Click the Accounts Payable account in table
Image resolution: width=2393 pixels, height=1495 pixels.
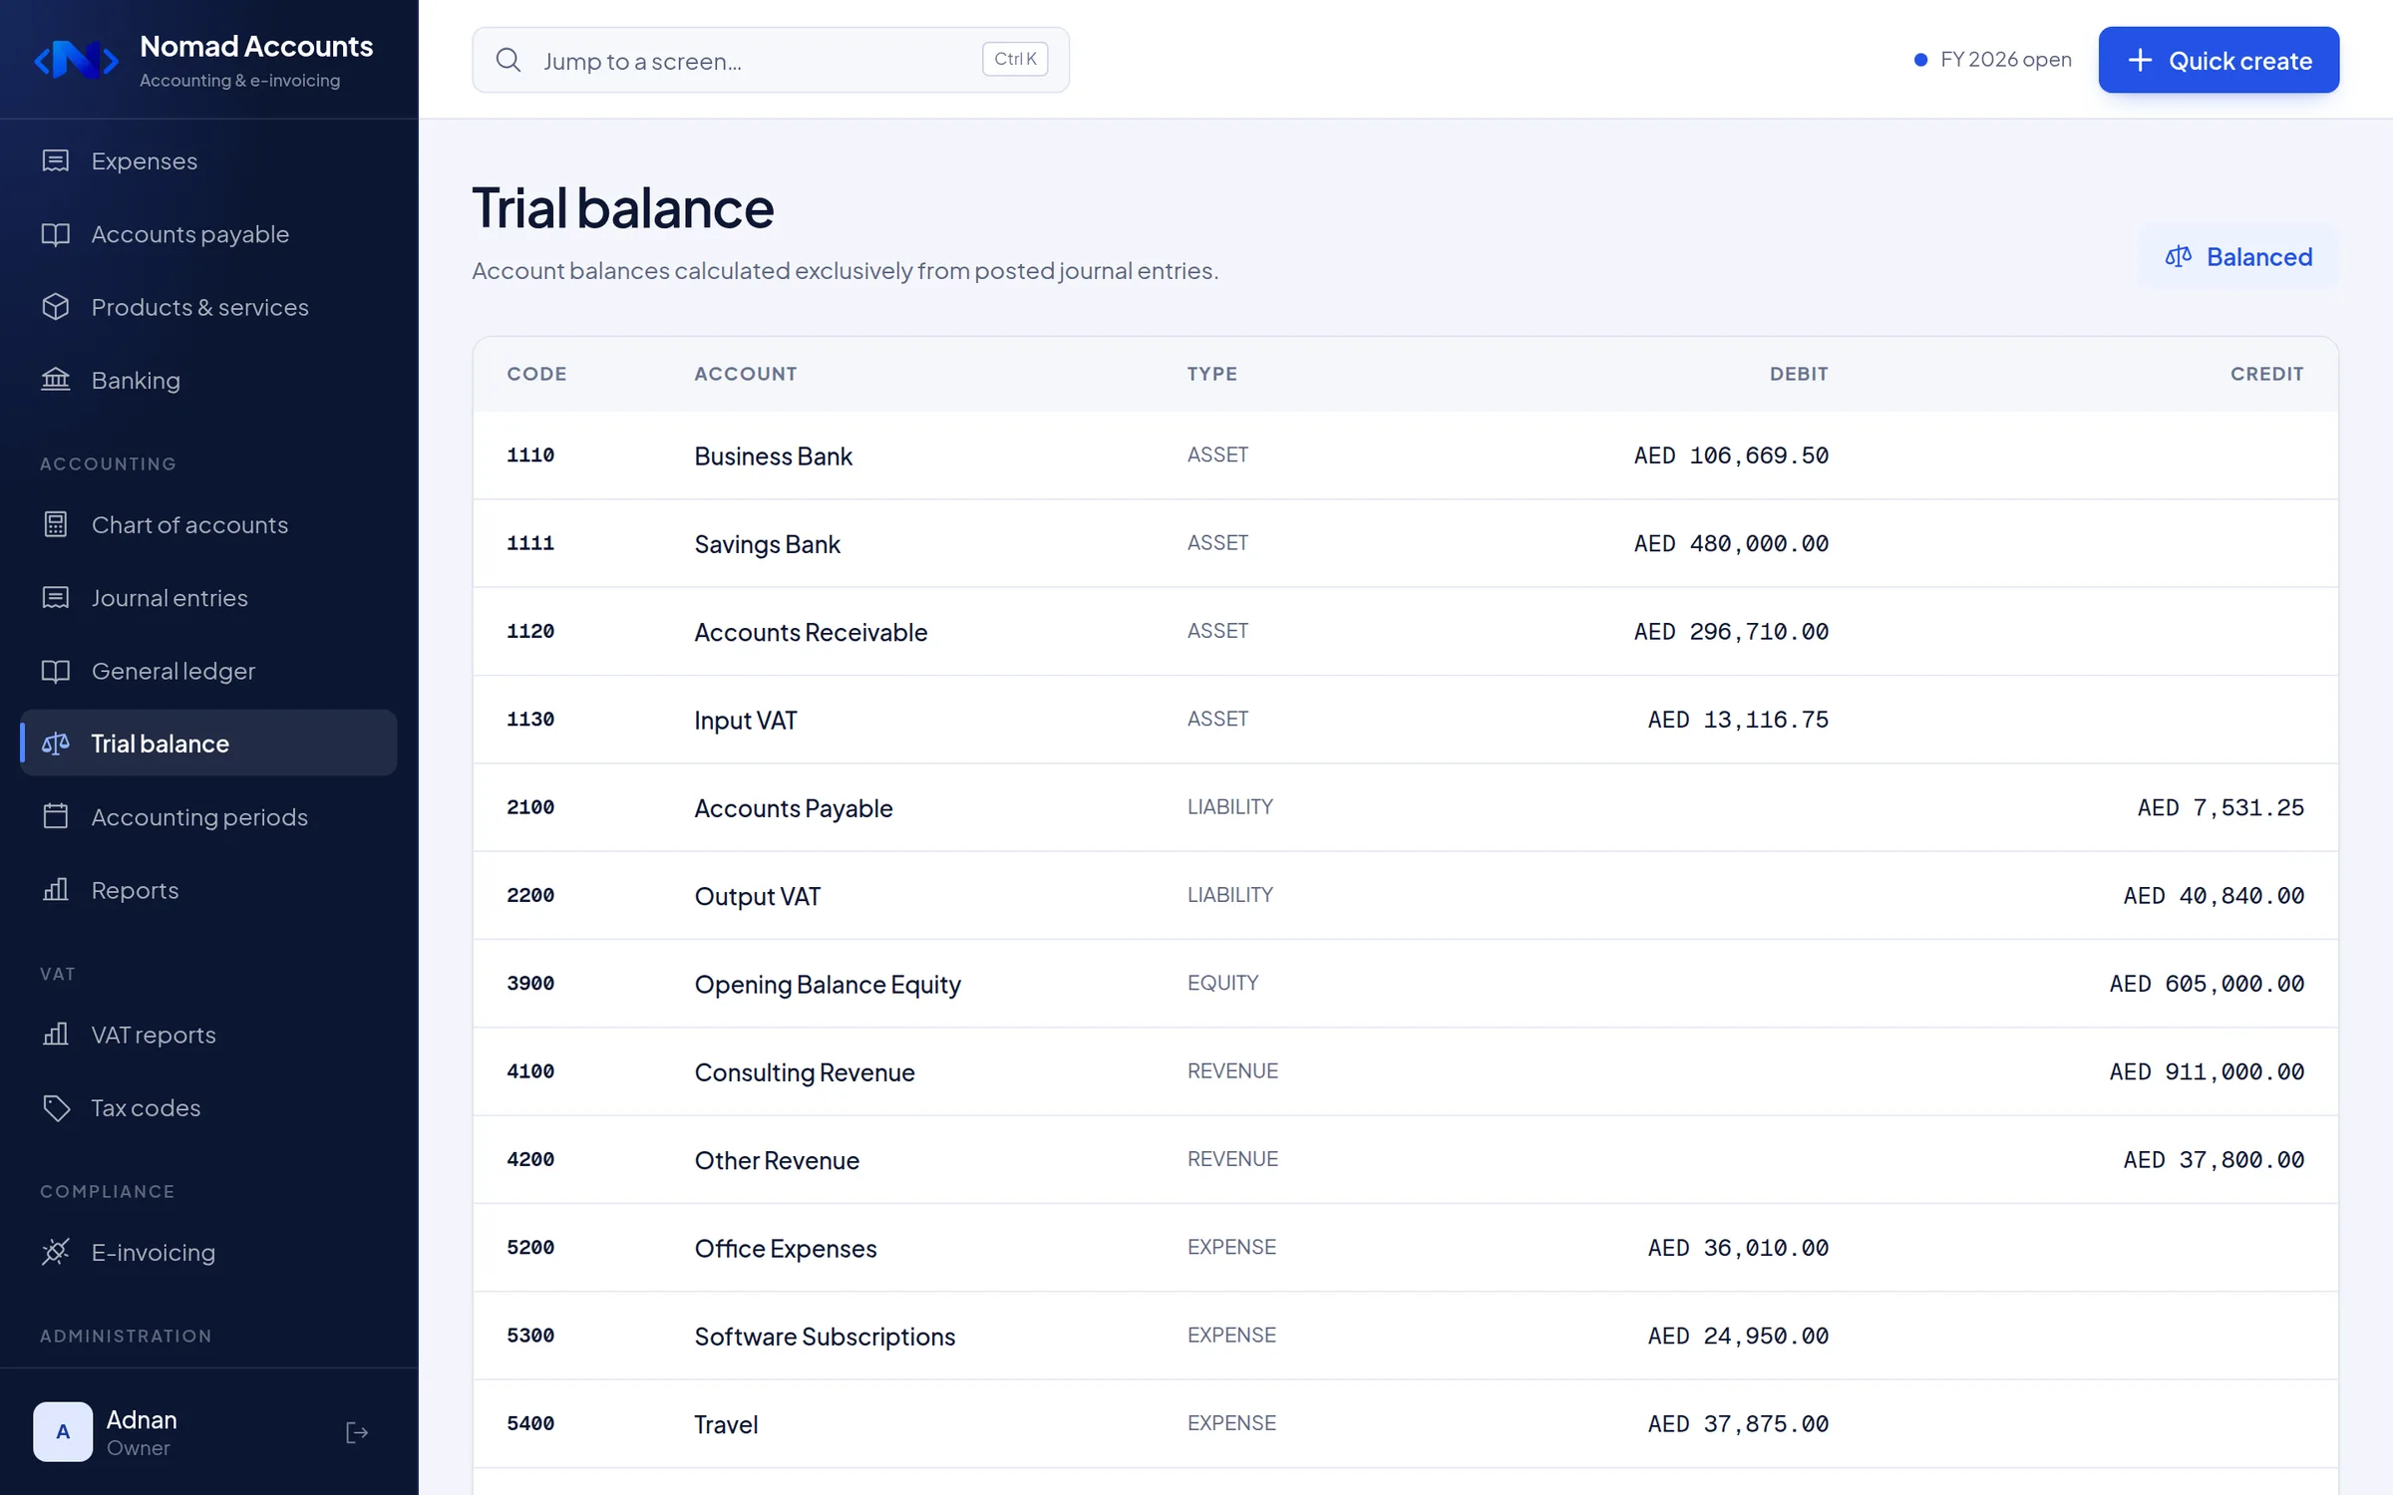point(793,808)
